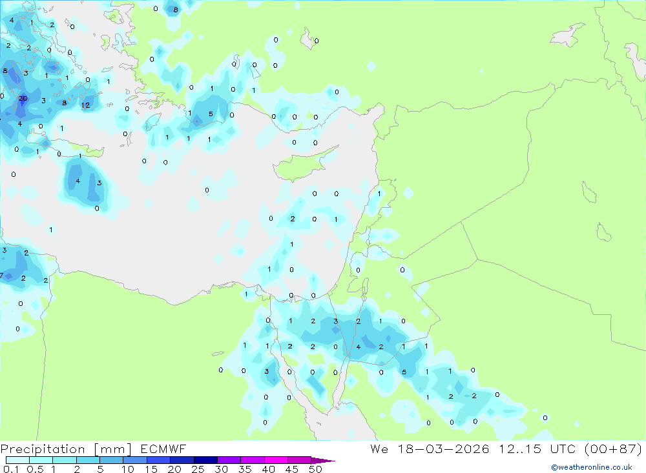646x473 pixels.
Task: Click the date text '18-03-2026'
Action: (x=443, y=448)
